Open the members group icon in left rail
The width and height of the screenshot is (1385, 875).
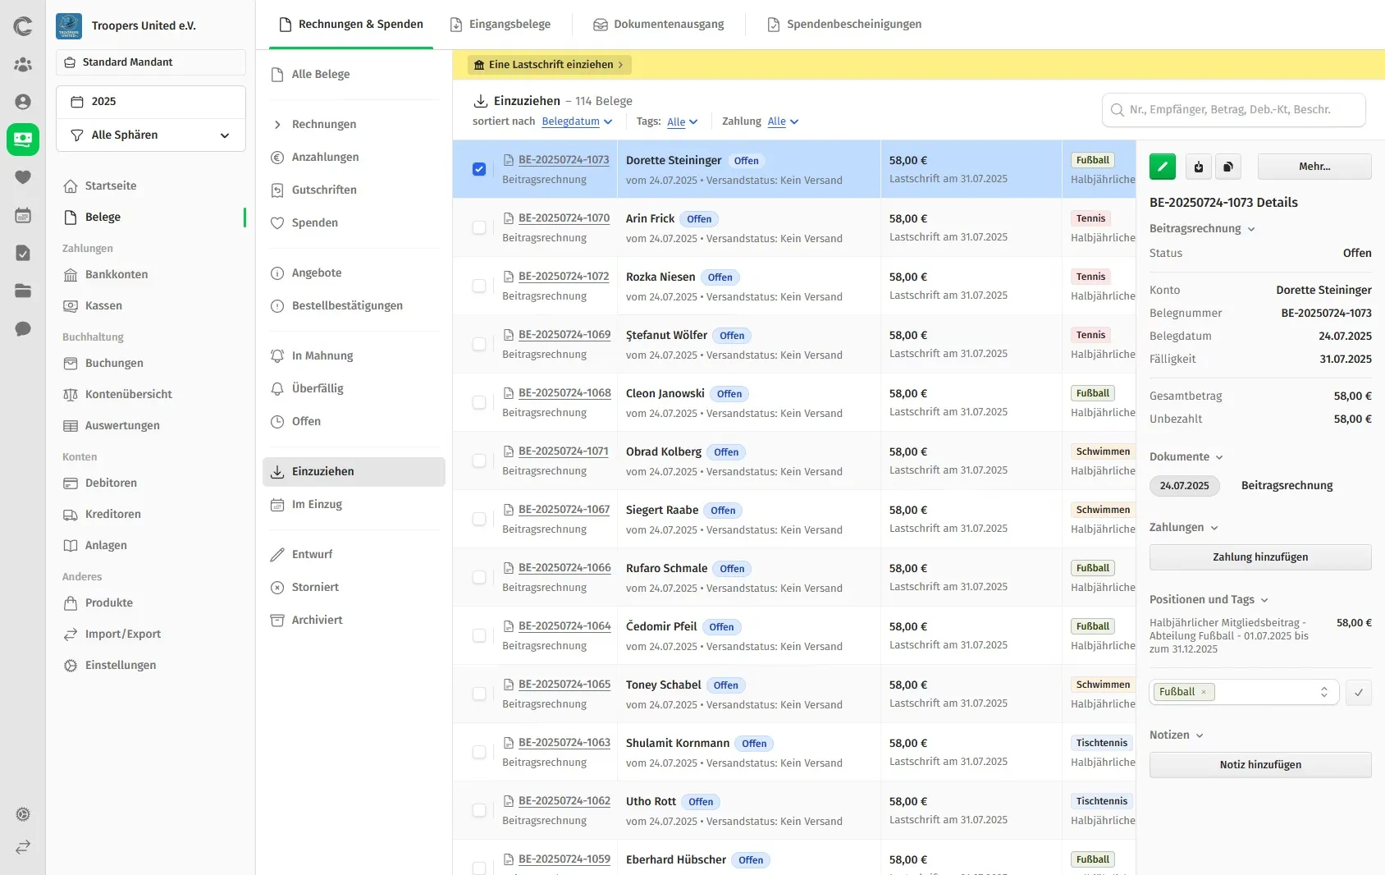[x=23, y=64]
